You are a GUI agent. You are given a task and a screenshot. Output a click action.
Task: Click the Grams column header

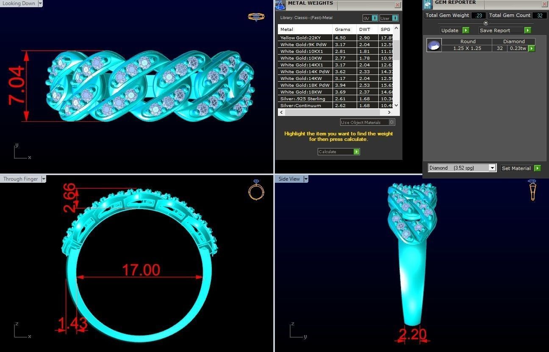(x=344, y=29)
